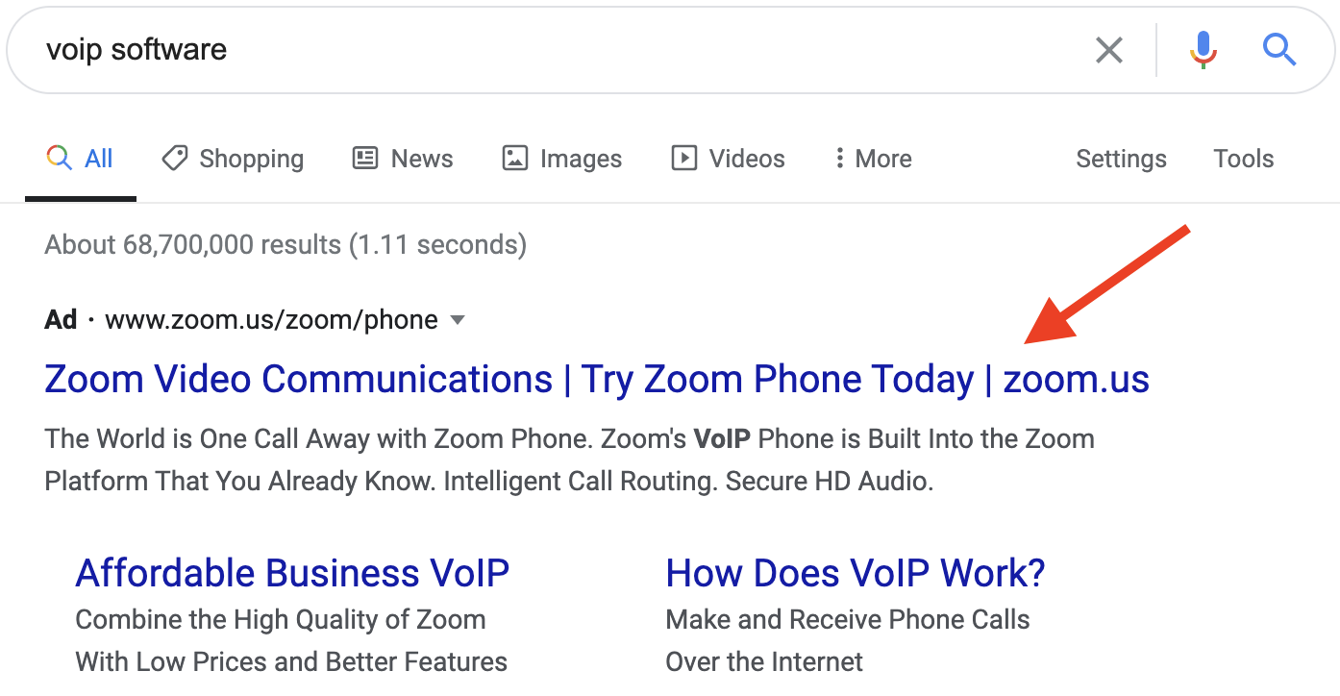Screen dimensions: 1340x696
Task: Clear the search box with the X icon
Action: (x=1109, y=50)
